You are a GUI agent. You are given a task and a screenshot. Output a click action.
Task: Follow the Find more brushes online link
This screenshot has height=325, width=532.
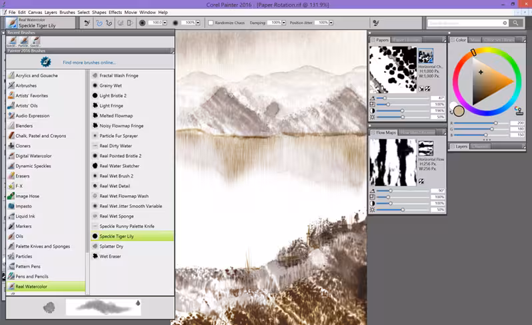click(x=89, y=63)
